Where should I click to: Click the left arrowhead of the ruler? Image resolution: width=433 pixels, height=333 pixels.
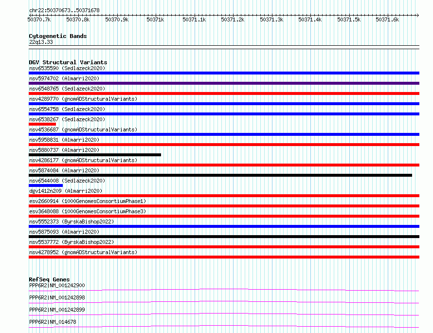point(30,15)
